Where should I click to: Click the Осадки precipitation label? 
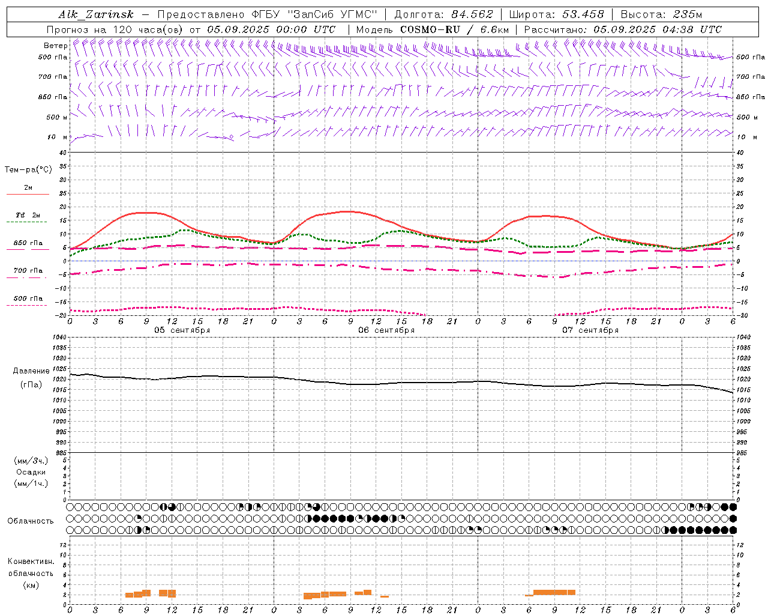(31, 472)
